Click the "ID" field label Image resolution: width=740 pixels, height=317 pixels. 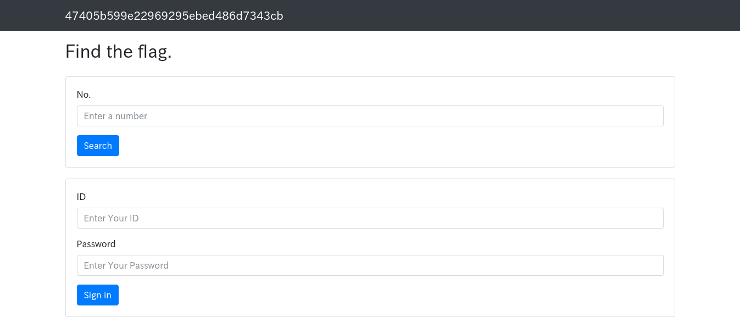pos(81,197)
